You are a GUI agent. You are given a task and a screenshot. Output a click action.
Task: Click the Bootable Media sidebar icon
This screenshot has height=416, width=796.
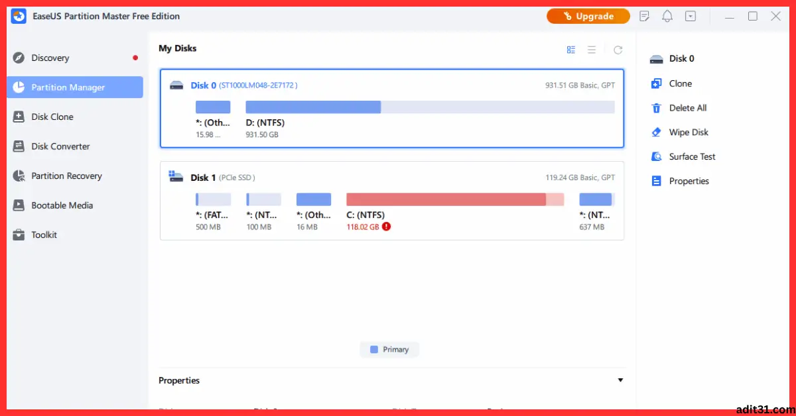click(19, 205)
